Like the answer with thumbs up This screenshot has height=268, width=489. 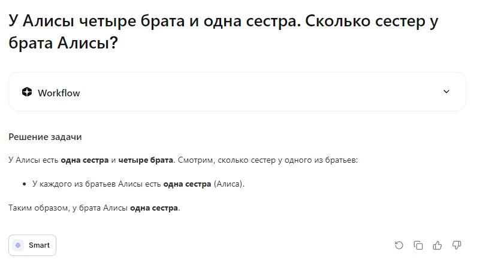pos(437,245)
